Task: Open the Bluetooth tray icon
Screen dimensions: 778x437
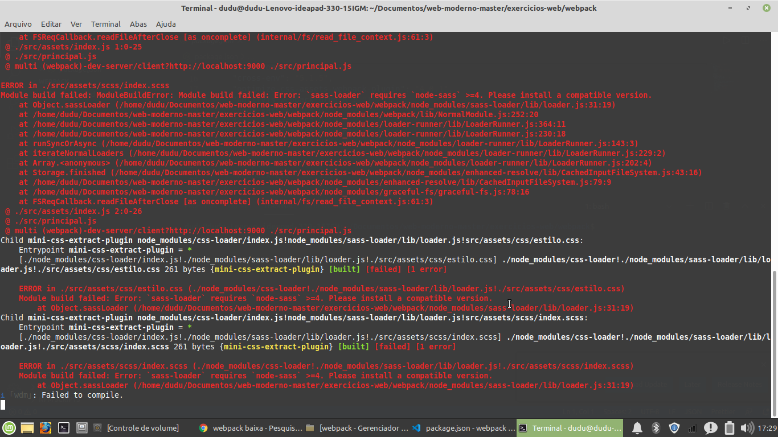Action: tap(656, 428)
